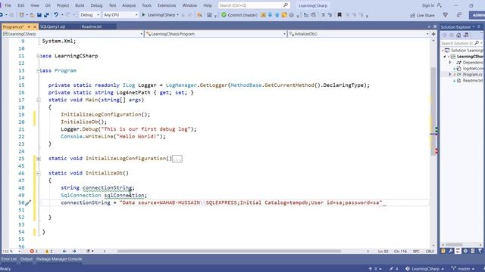The width and height of the screenshot is (485, 272).
Task: Click the Sign in link
Action: (x=432, y=5)
